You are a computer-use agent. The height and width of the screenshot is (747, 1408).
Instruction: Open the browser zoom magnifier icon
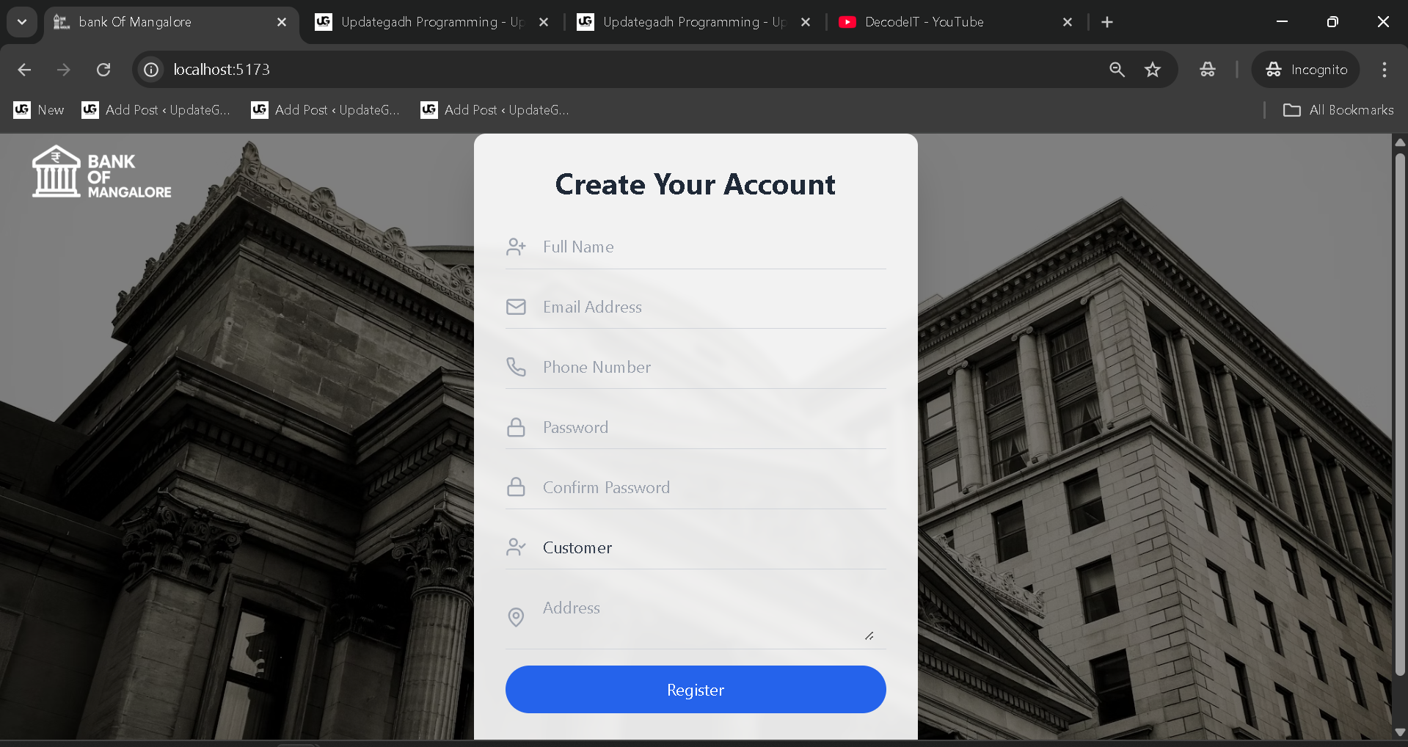(1117, 70)
